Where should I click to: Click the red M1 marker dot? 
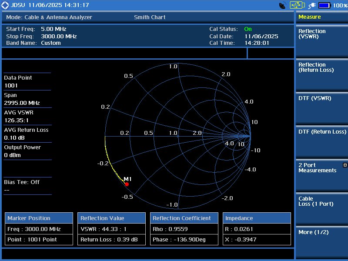(127, 184)
